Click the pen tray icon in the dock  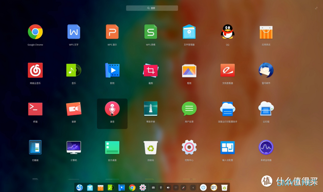pyautogui.click(x=183, y=188)
